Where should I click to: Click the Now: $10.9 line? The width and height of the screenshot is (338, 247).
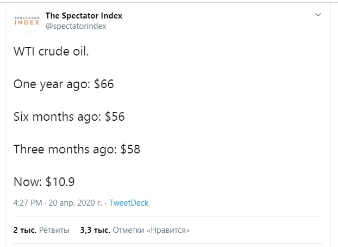[44, 182]
